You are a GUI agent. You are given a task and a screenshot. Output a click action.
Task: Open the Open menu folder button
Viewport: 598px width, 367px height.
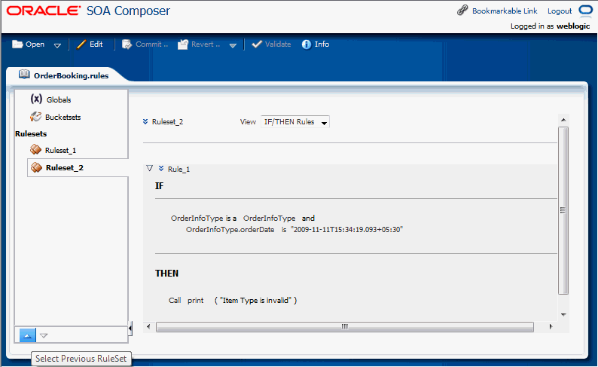pos(28,44)
